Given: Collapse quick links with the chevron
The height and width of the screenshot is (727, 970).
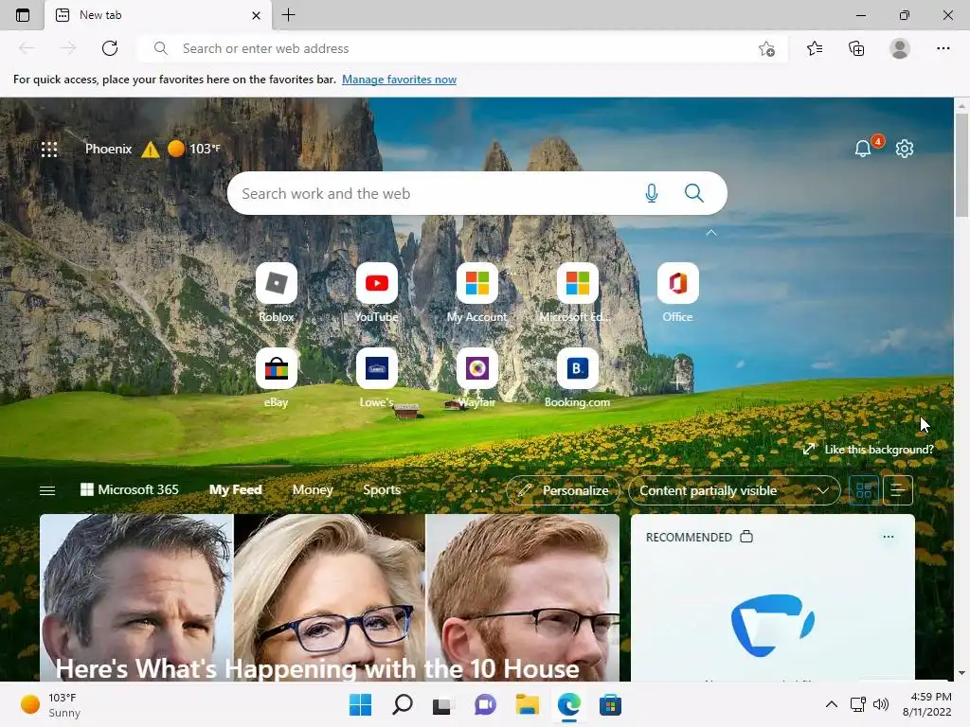Looking at the screenshot, I should pyautogui.click(x=711, y=233).
